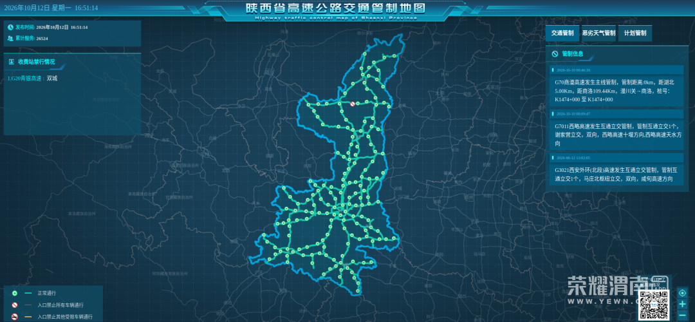Zoom out the map with minus button
The image size is (695, 322).
pyautogui.click(x=682, y=316)
